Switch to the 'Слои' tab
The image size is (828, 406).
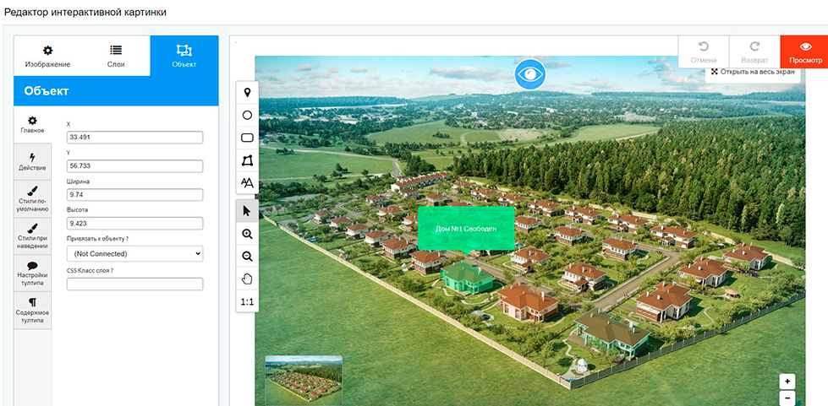[x=116, y=56]
